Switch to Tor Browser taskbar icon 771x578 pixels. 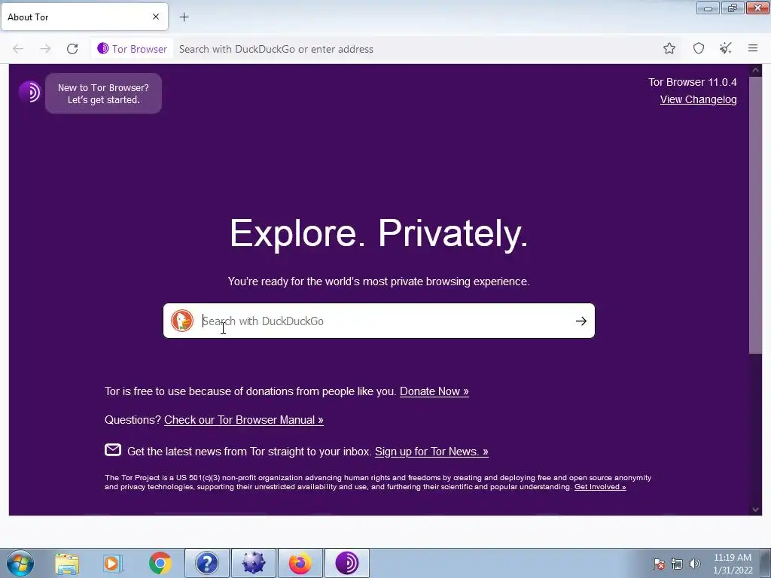346,564
